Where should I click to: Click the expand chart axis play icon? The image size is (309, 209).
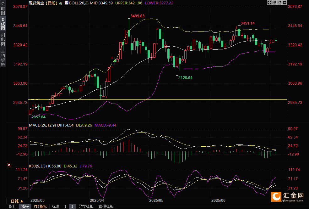tap(279, 3)
